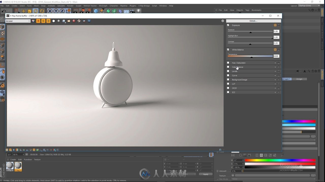Open the Simulate menu

pos(61,6)
